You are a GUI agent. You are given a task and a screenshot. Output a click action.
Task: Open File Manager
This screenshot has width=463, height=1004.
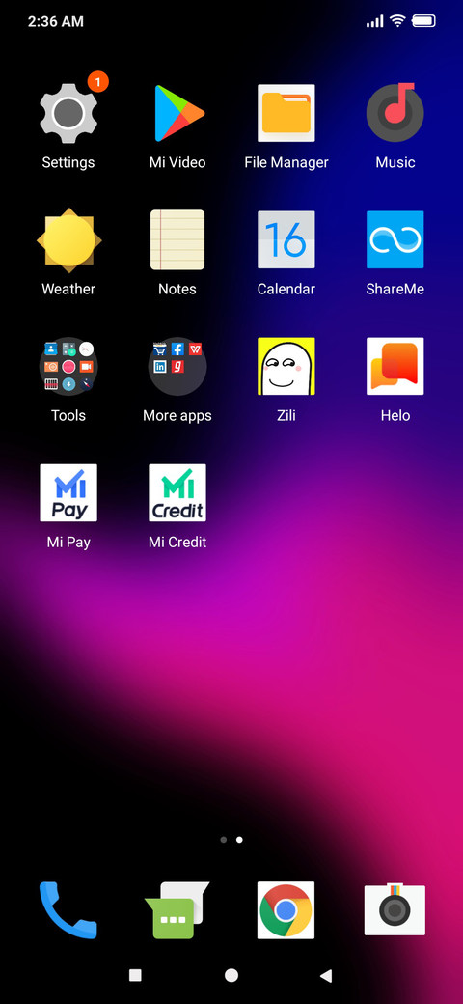point(286,113)
